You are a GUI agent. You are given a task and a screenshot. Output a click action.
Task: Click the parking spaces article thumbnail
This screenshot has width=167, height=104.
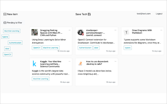pyautogui.click(x=35, y=32)
